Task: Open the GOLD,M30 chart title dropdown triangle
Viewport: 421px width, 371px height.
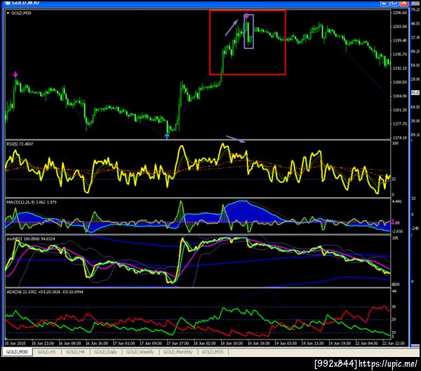Action: click(x=8, y=13)
